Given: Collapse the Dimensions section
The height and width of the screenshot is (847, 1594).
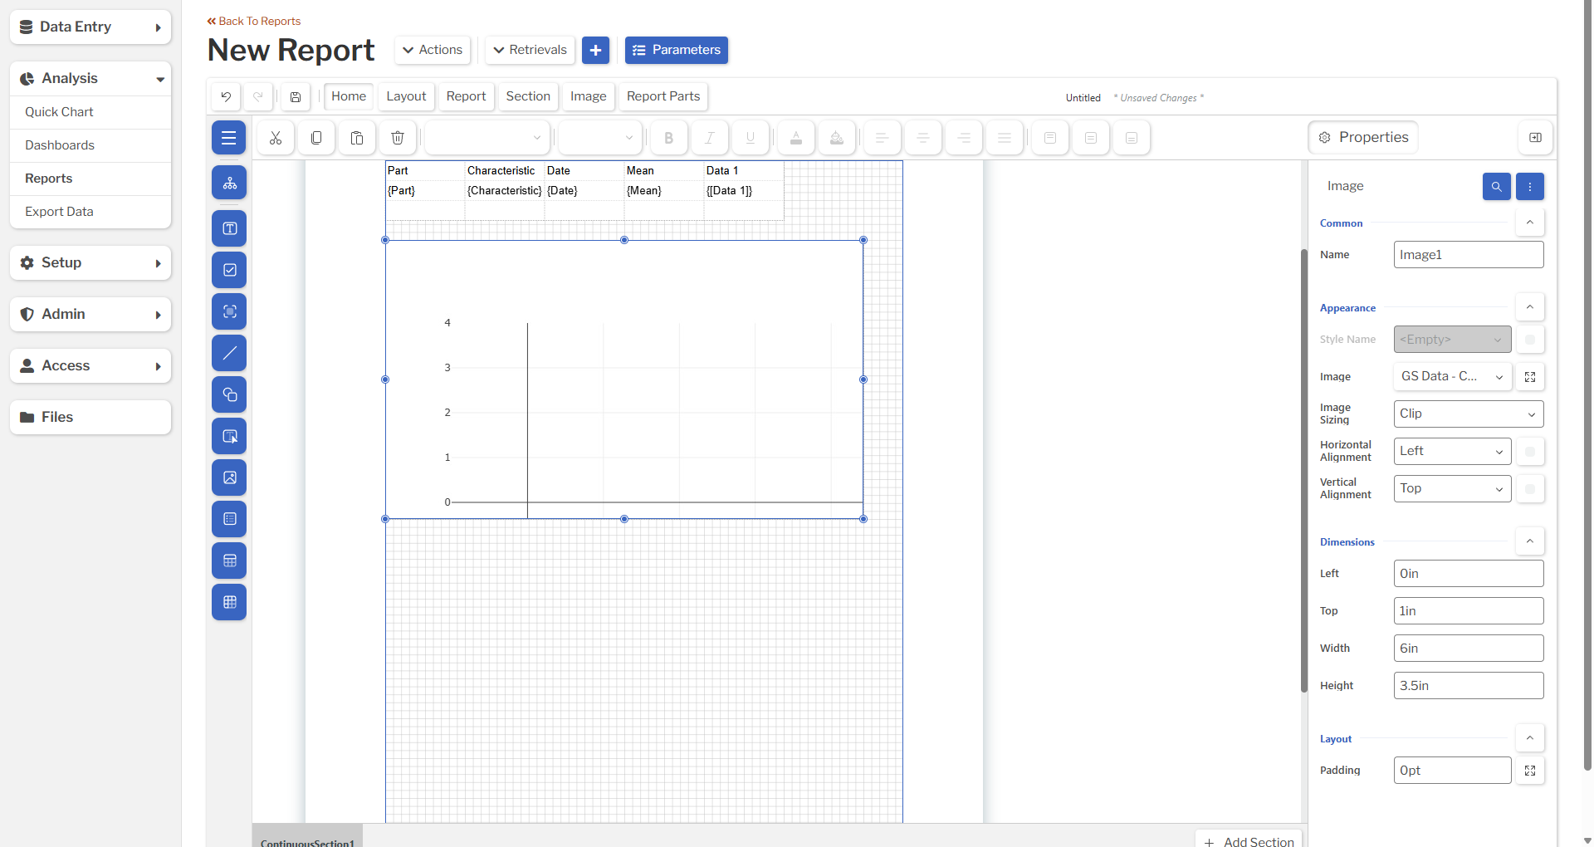Looking at the screenshot, I should pyautogui.click(x=1530, y=541).
